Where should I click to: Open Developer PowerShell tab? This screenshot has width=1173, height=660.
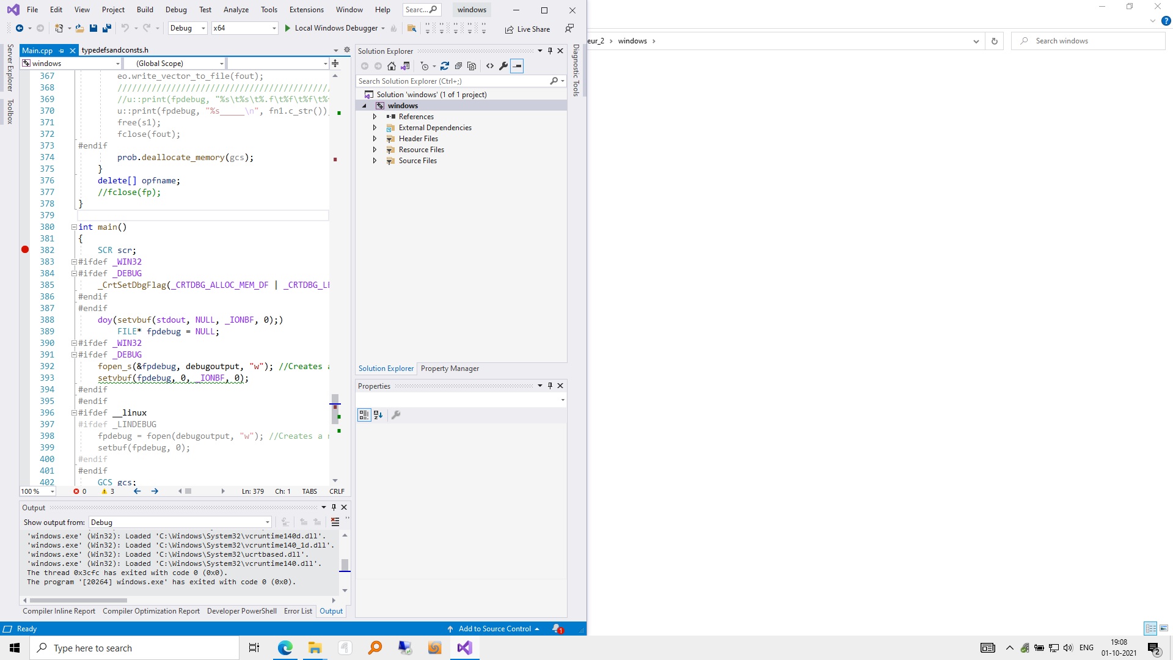[x=242, y=611]
